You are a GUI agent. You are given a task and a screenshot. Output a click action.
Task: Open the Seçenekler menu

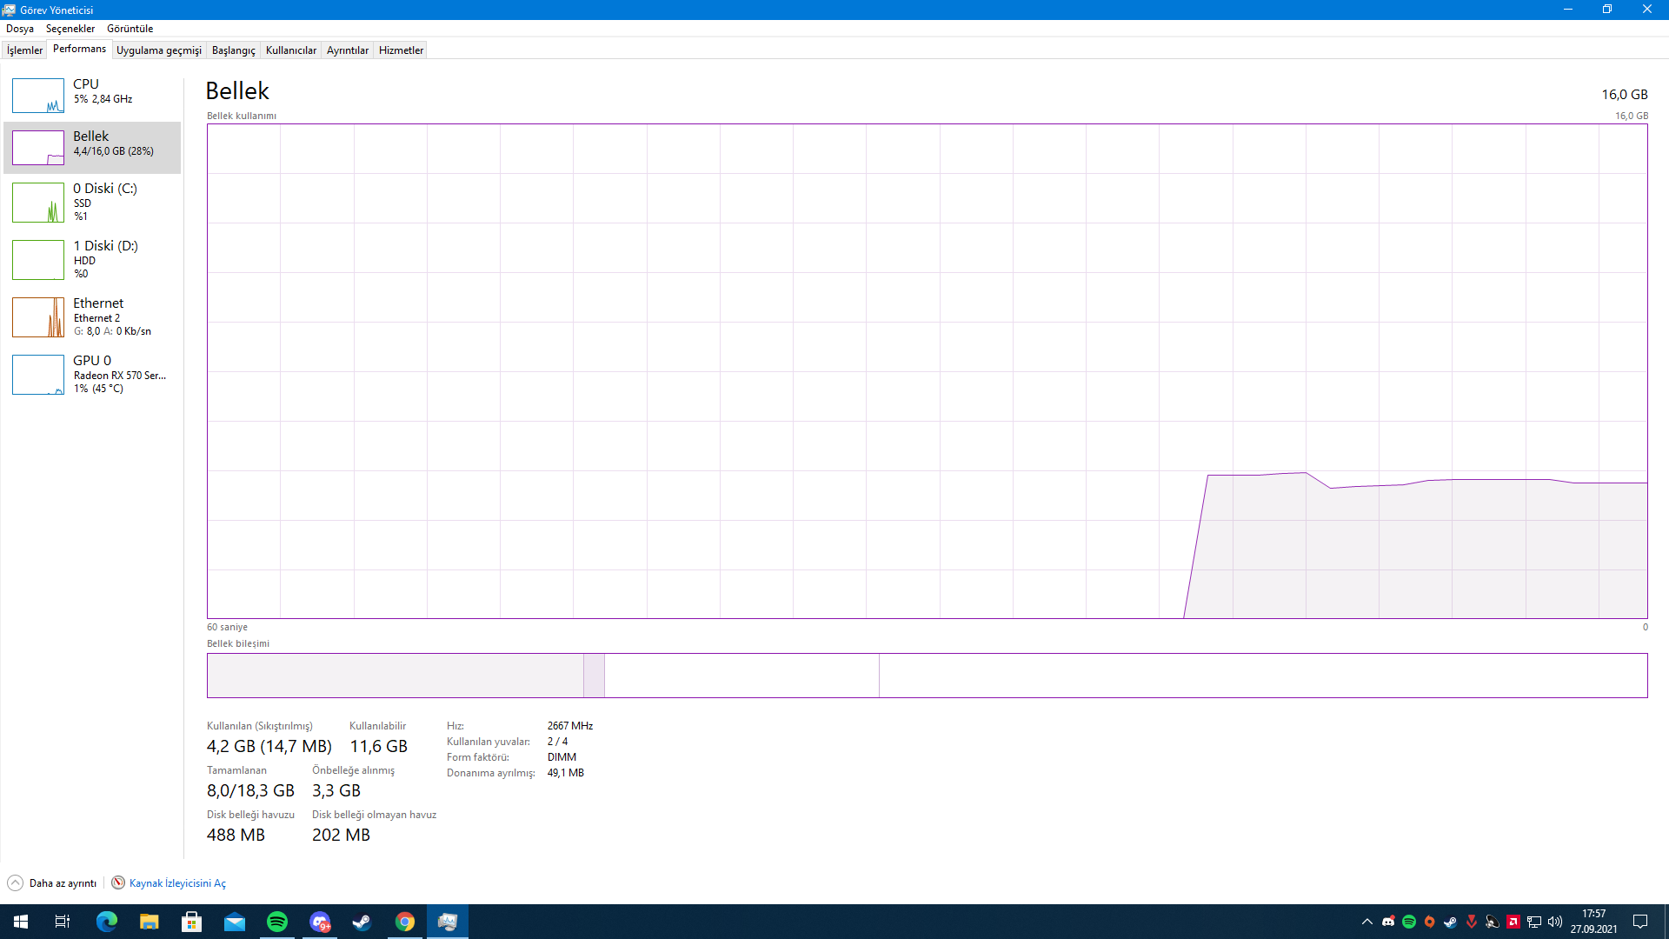[70, 29]
